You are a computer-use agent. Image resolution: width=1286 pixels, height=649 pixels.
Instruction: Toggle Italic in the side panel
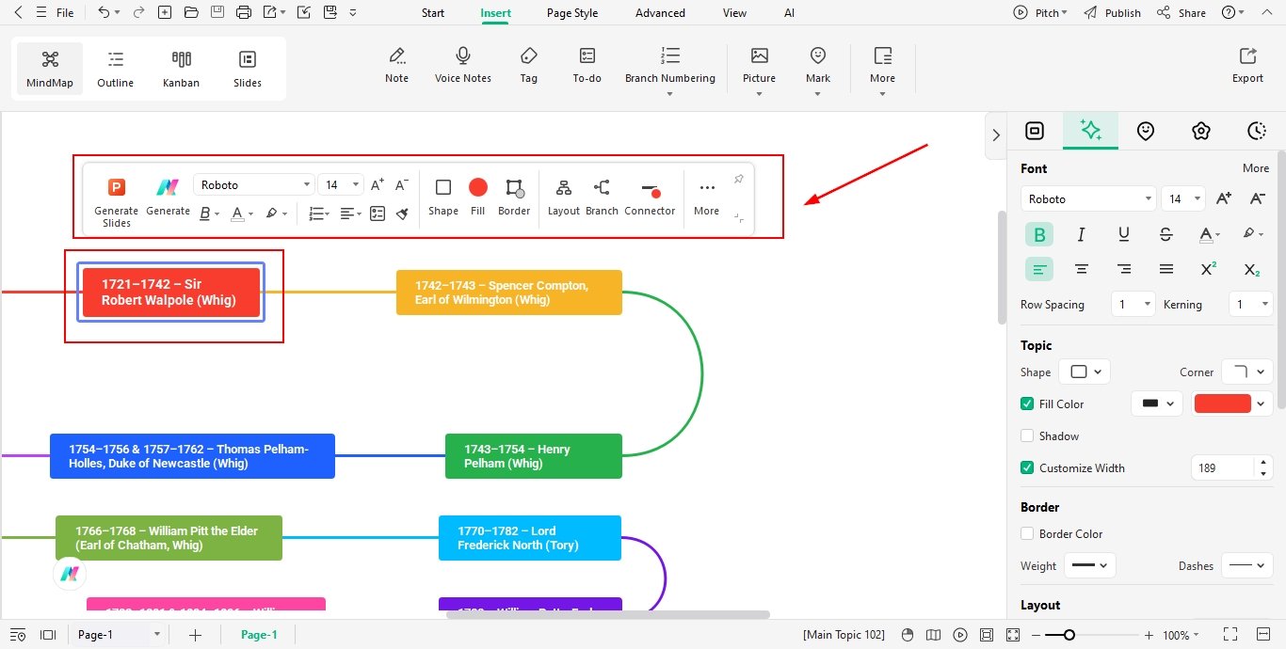point(1082,234)
